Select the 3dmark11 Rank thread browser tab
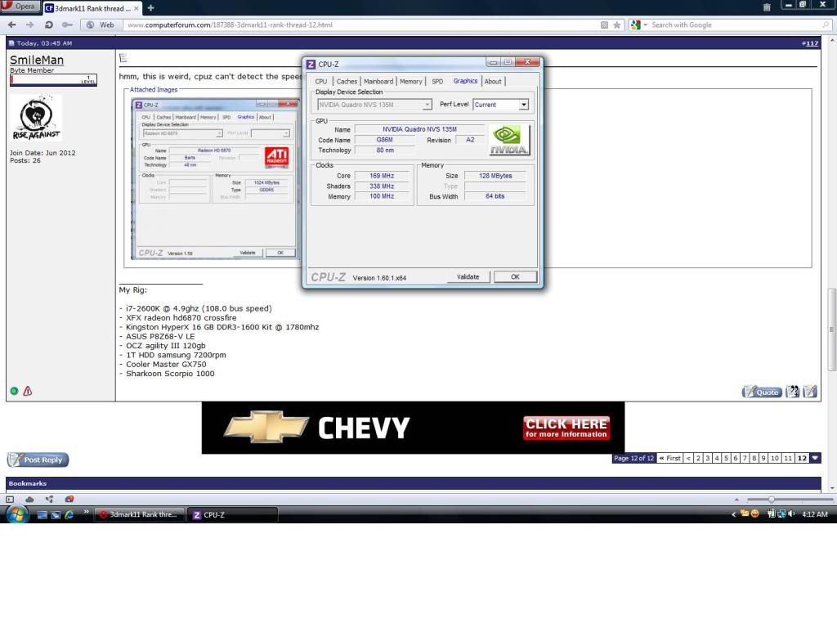Screen dimensions: 837x628 click(92, 8)
